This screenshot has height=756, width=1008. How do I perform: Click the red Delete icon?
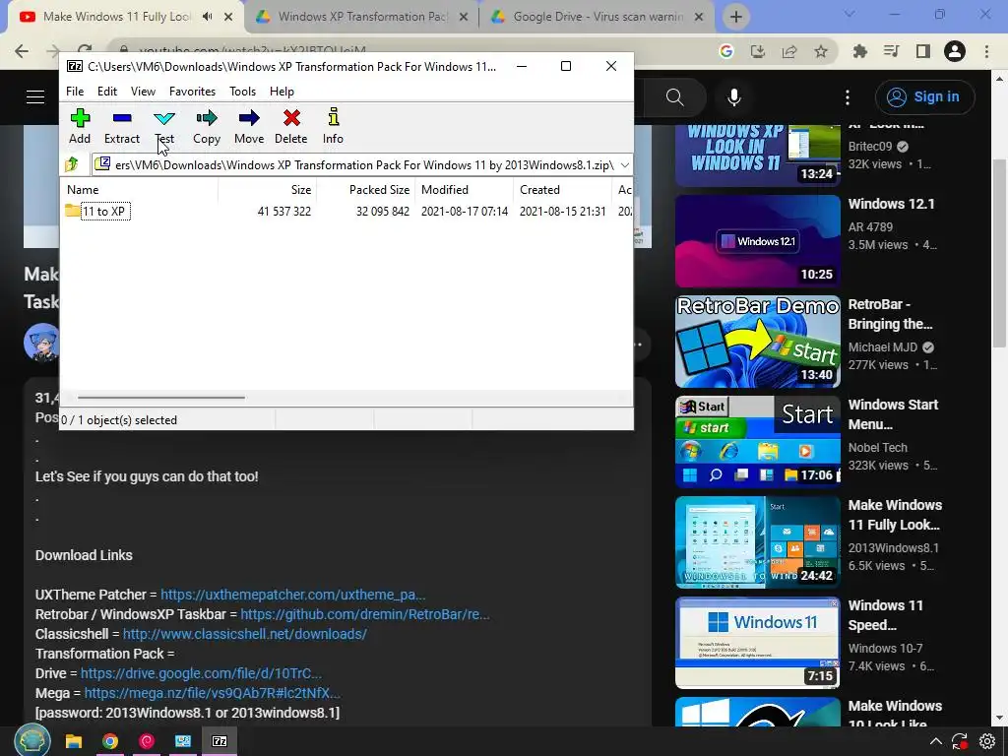291,126
